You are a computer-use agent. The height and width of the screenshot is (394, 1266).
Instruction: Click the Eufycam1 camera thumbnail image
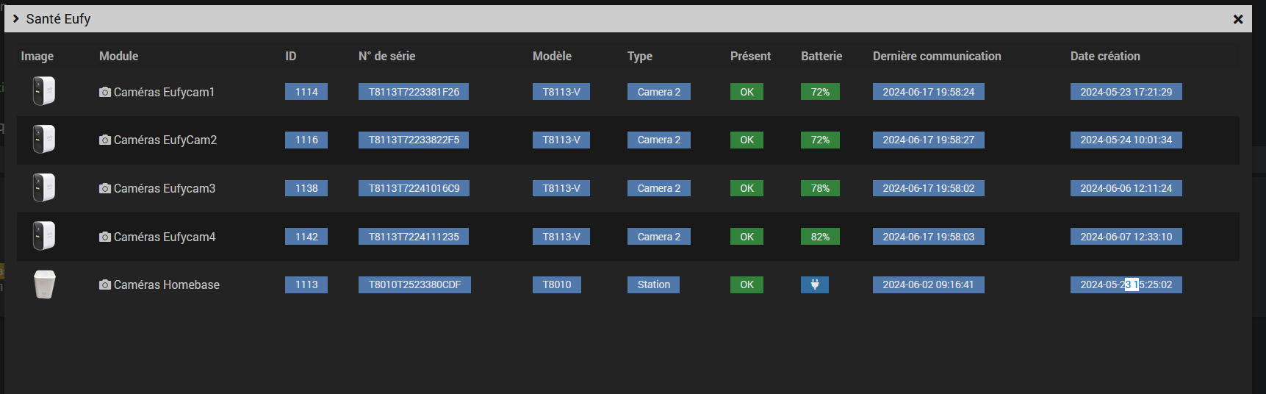(44, 91)
